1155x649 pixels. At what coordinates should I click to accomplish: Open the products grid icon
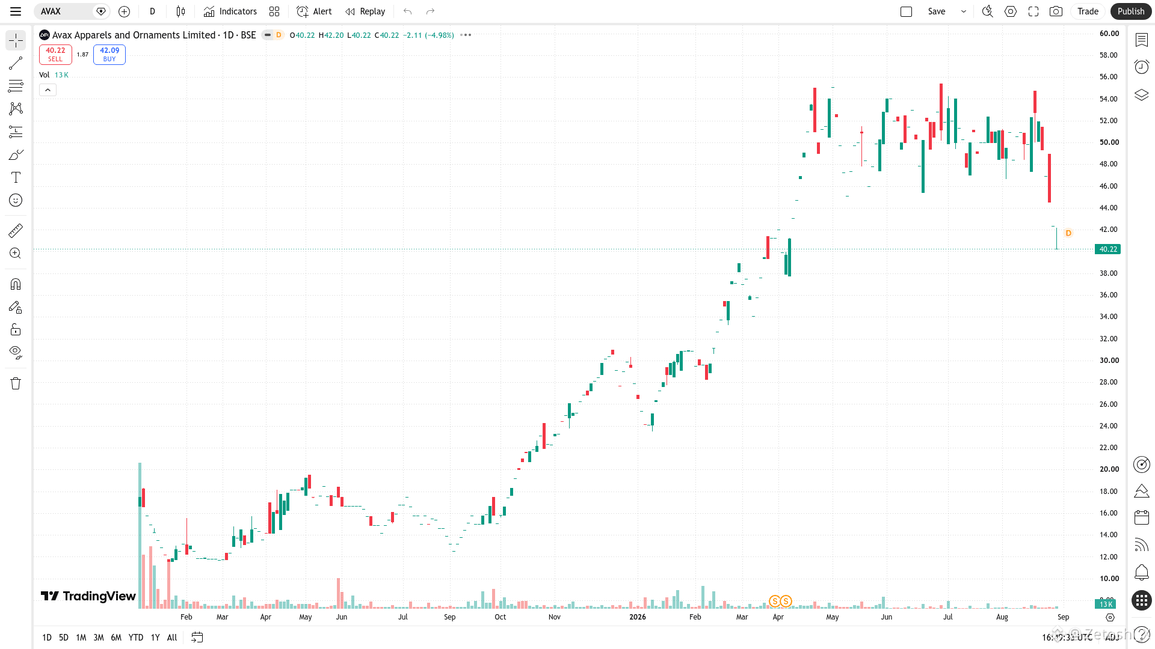[1141, 600]
